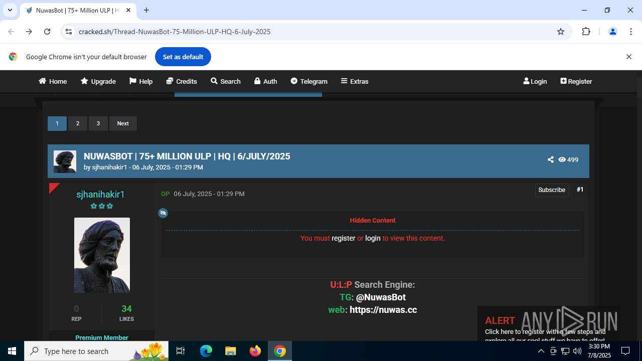Screen dimensions: 642x361
Task: Show hidden system tray icons
Action: (x=541, y=351)
